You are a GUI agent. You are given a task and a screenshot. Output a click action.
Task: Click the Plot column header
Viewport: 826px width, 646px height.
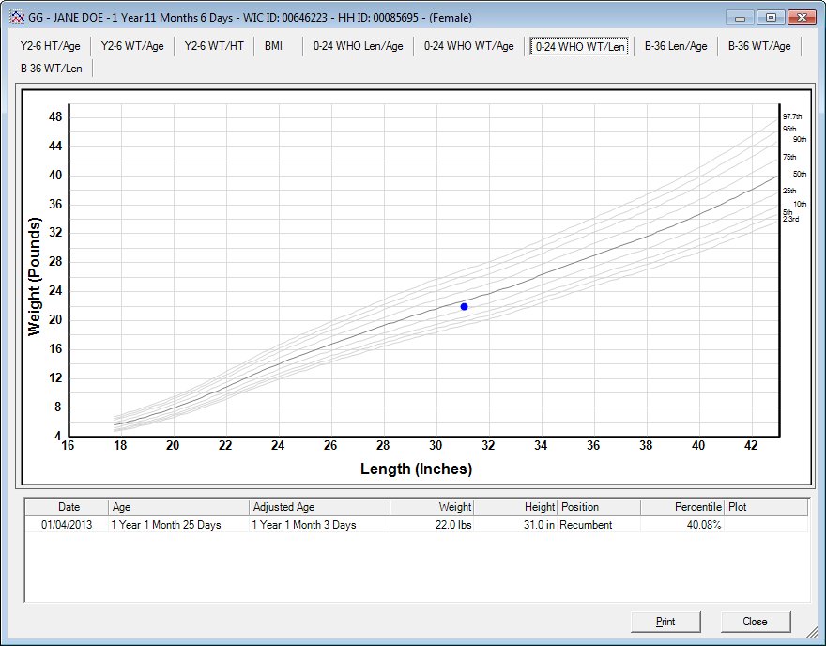click(766, 507)
